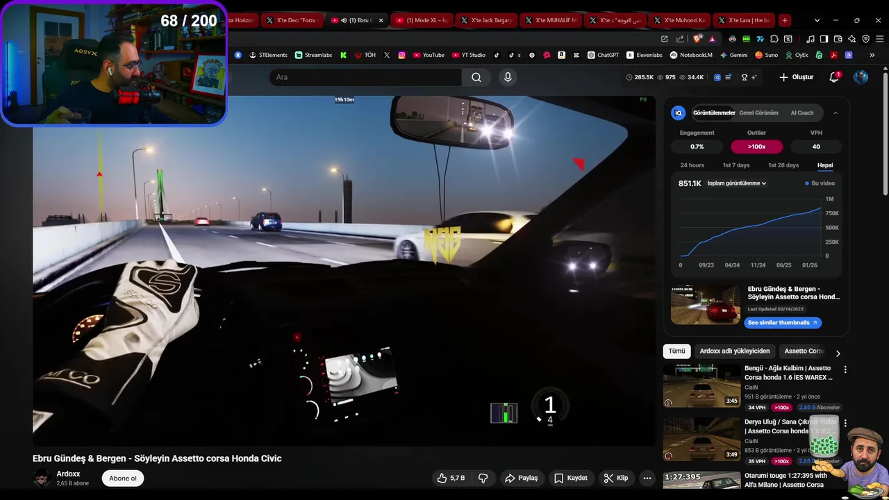Click the share page icon in address bar

click(680, 39)
